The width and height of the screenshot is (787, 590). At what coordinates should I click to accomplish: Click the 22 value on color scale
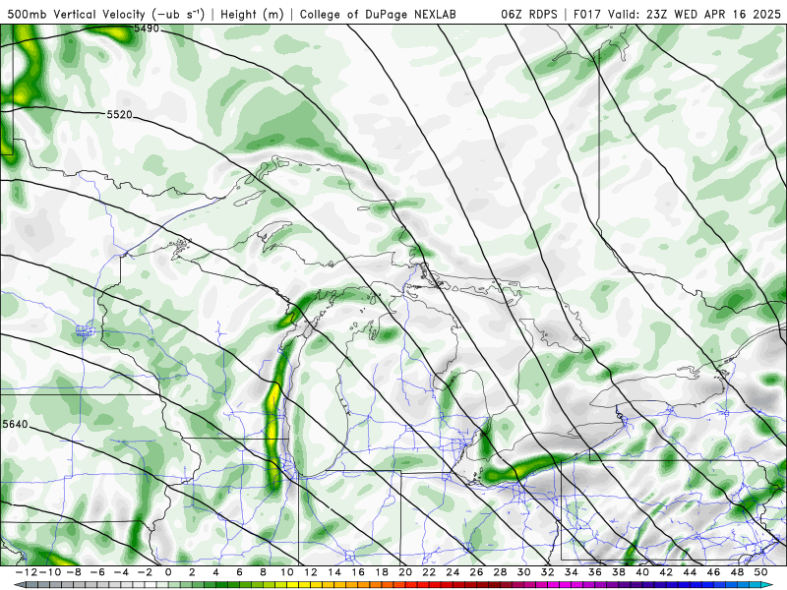(x=429, y=572)
